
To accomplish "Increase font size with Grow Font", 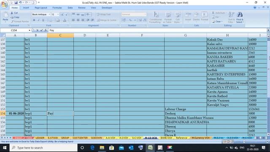I will 62,14.
